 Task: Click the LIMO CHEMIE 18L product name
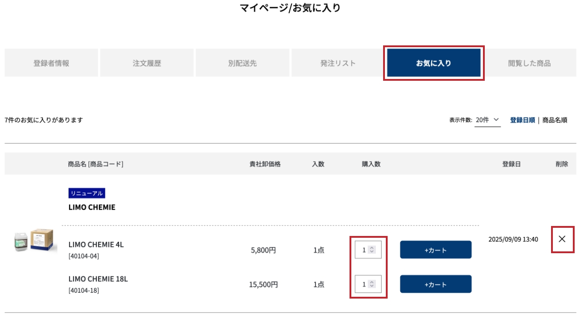[98, 279]
